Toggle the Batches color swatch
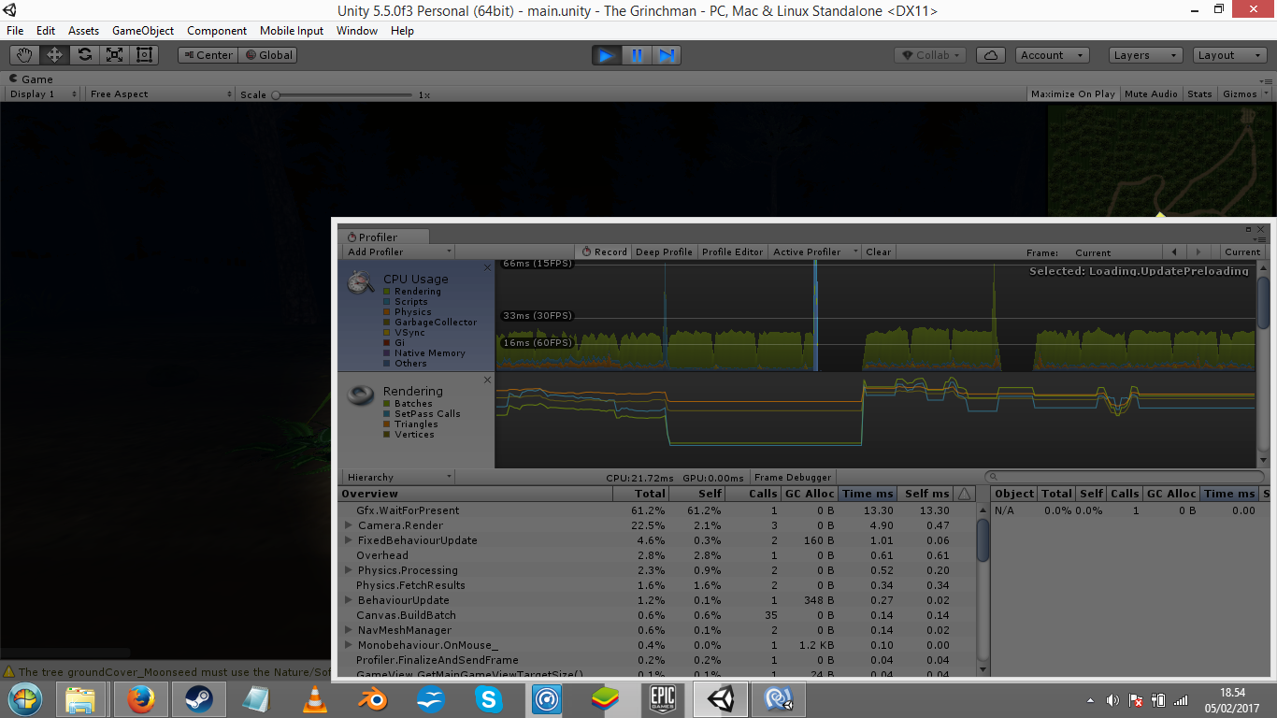Image resolution: width=1277 pixels, height=718 pixels. tap(386, 404)
